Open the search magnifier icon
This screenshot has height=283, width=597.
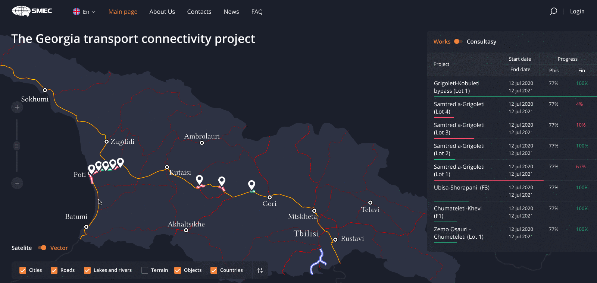click(553, 12)
